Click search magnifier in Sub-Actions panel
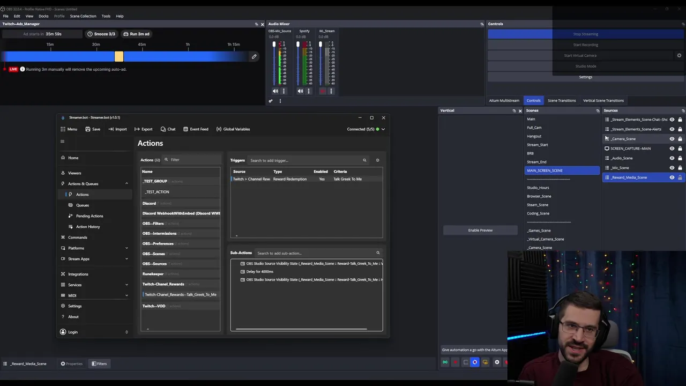The height and width of the screenshot is (386, 686). [378, 253]
